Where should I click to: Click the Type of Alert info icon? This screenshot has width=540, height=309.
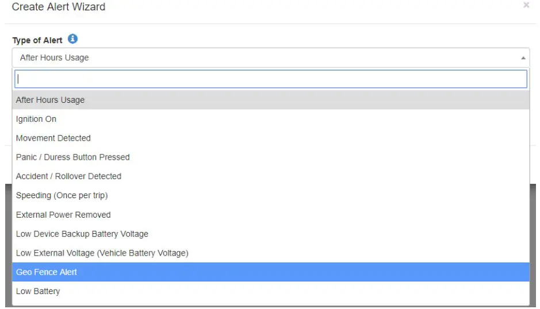(72, 40)
